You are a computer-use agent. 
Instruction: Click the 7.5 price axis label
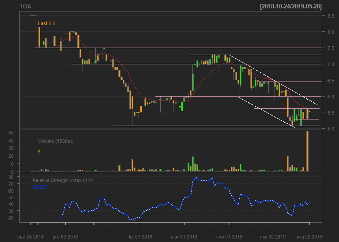pyautogui.click(x=331, y=48)
